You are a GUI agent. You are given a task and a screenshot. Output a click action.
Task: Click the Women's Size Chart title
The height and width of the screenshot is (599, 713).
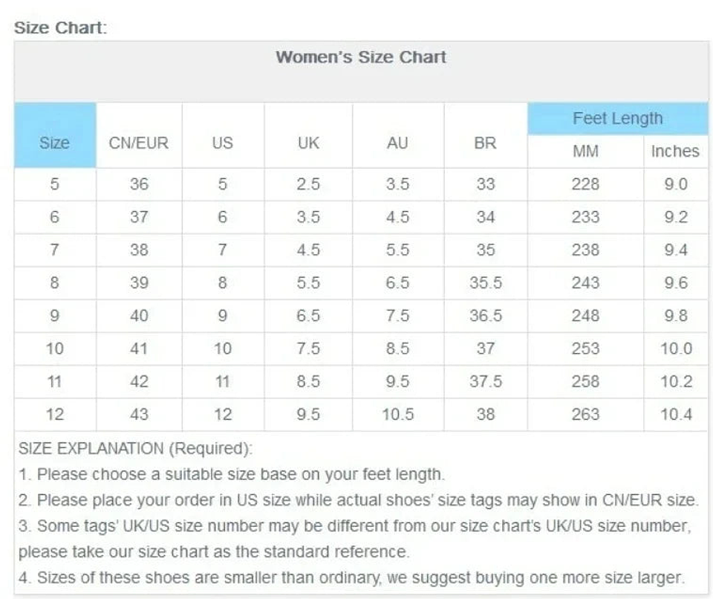pyautogui.click(x=361, y=57)
